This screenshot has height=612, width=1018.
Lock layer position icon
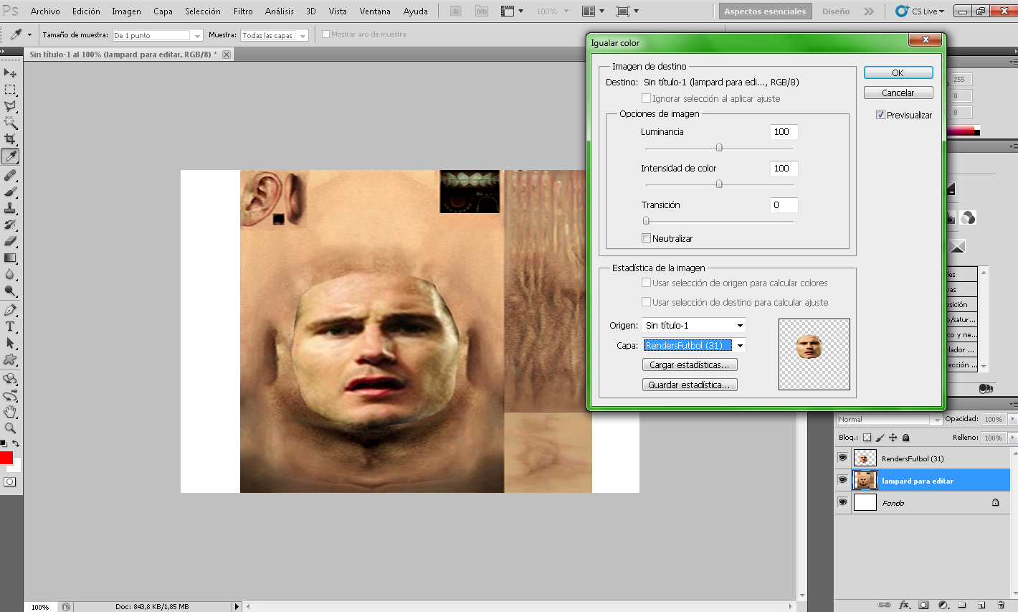pos(893,438)
